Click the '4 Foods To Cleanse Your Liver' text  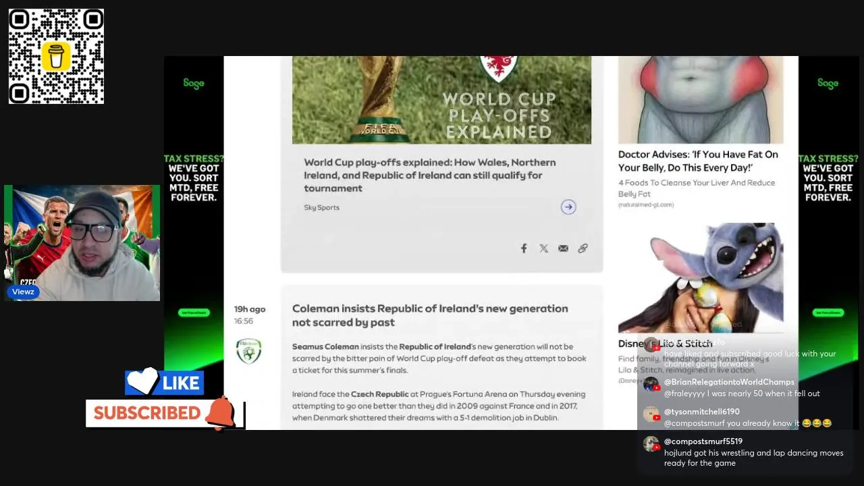coord(697,188)
